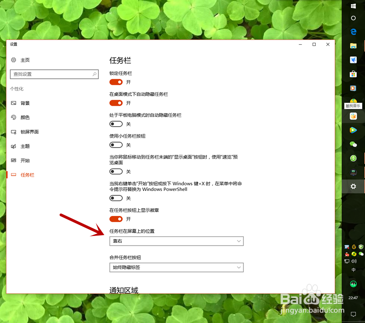365x323 pixels.
Task: Select 背景 in the sidebar
Action: click(24, 103)
